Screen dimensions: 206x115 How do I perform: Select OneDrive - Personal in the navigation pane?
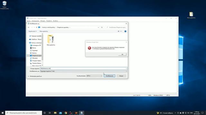[35, 39]
